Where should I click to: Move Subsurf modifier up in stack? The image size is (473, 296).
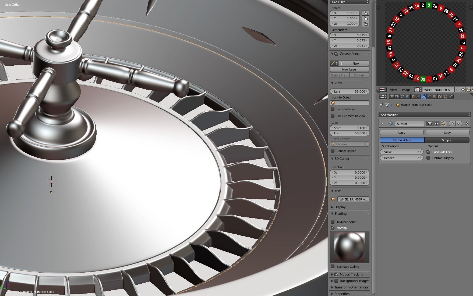coord(452,124)
